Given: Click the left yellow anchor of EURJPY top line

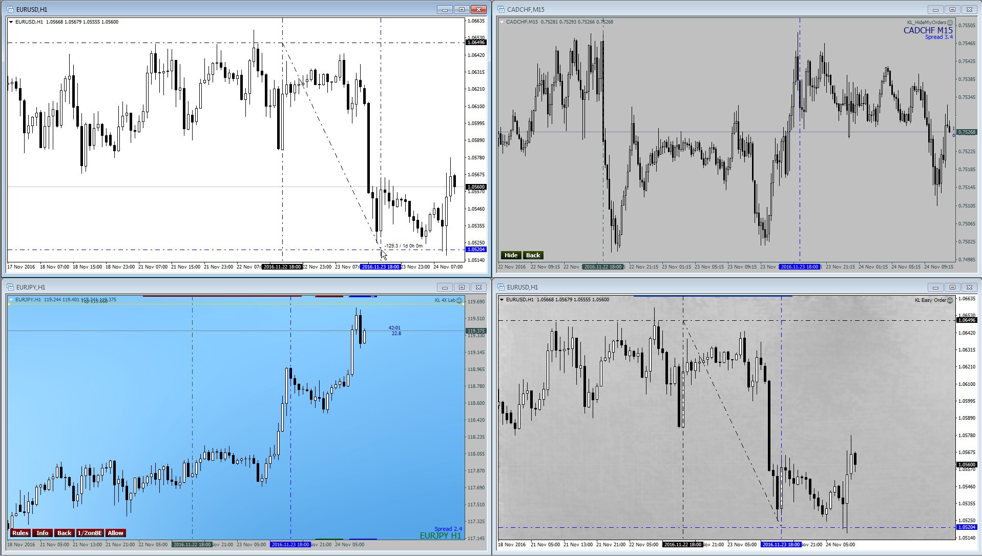Looking at the screenshot, I should (9, 304).
